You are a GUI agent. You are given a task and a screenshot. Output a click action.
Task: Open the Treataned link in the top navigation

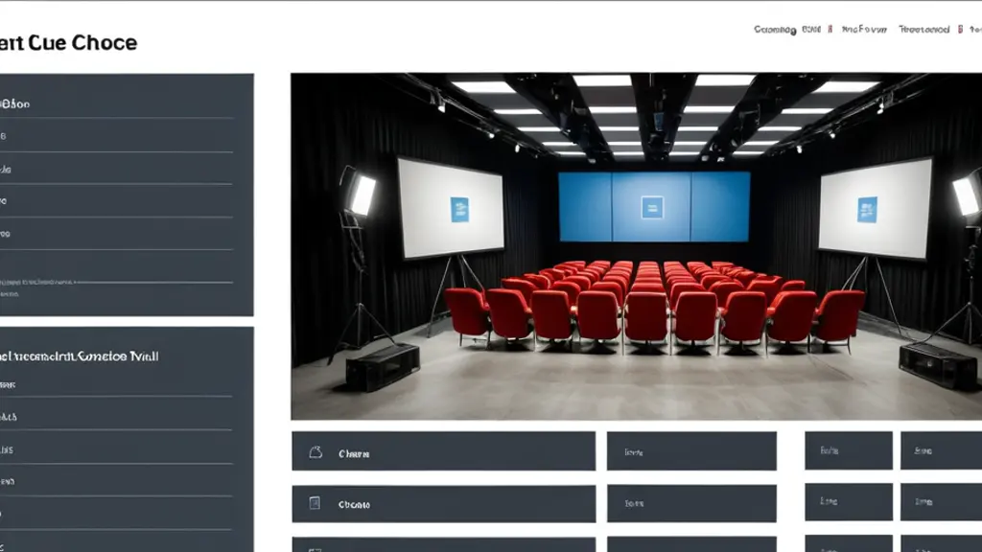(x=924, y=30)
